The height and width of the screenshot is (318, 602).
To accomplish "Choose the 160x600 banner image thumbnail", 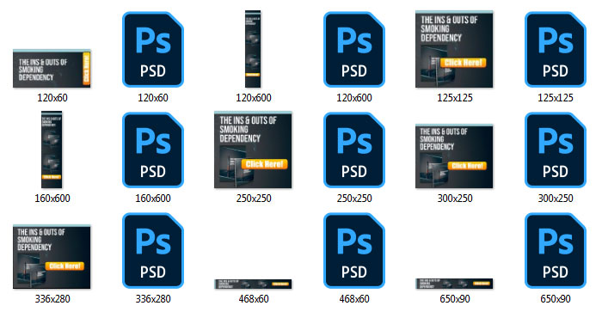I will (x=52, y=150).
